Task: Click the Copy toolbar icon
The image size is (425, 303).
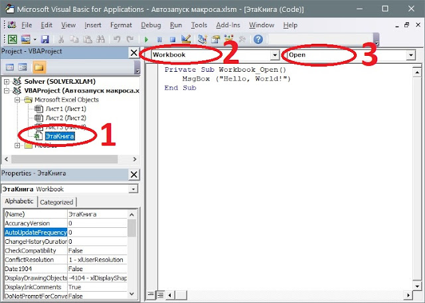Action: [74, 39]
